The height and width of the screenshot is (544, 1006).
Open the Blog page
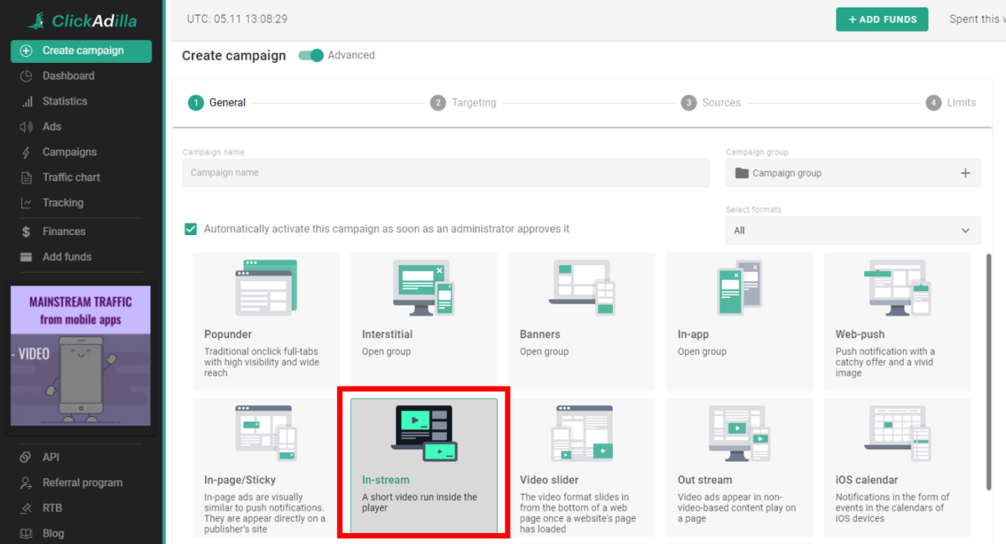(27, 533)
